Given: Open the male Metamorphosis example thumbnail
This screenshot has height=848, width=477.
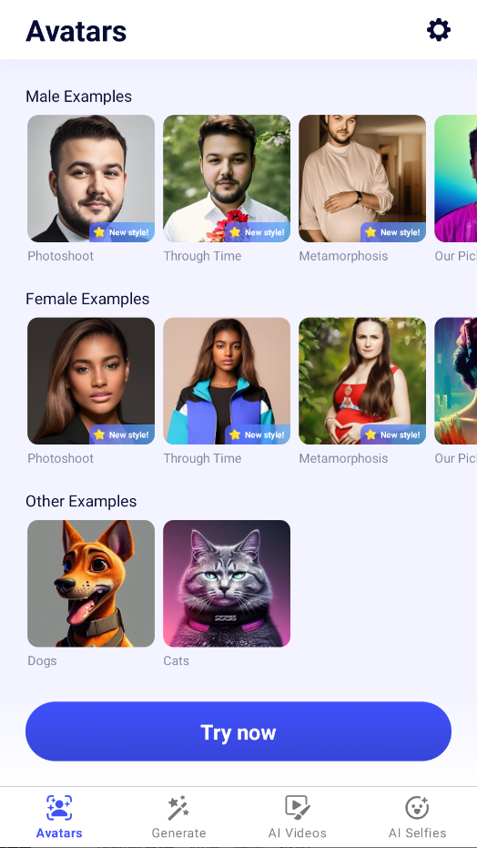Looking at the screenshot, I should [362, 179].
